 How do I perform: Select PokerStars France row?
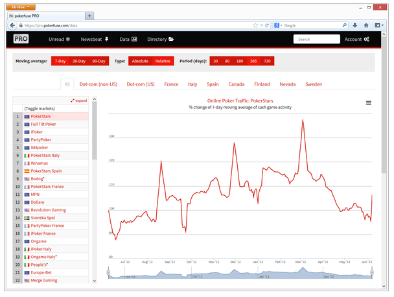click(x=51, y=186)
